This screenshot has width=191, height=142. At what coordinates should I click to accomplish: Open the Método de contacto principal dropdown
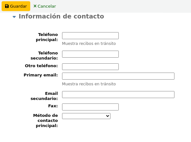(x=86, y=116)
